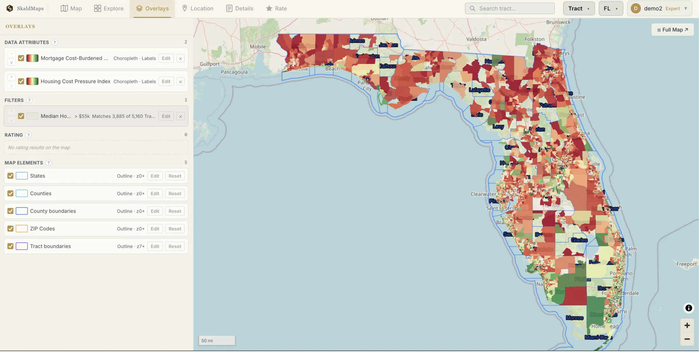The height and width of the screenshot is (352, 699).
Task: Reset the ZIP Codes element
Action: [175, 229]
